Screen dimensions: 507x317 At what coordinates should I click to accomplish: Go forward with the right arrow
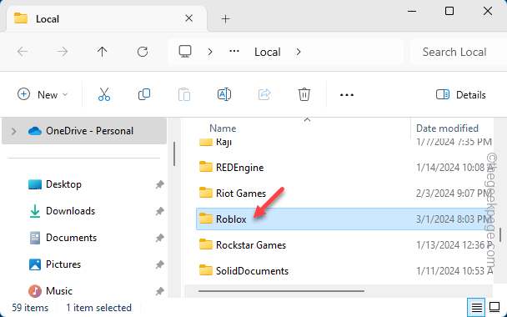click(x=63, y=52)
